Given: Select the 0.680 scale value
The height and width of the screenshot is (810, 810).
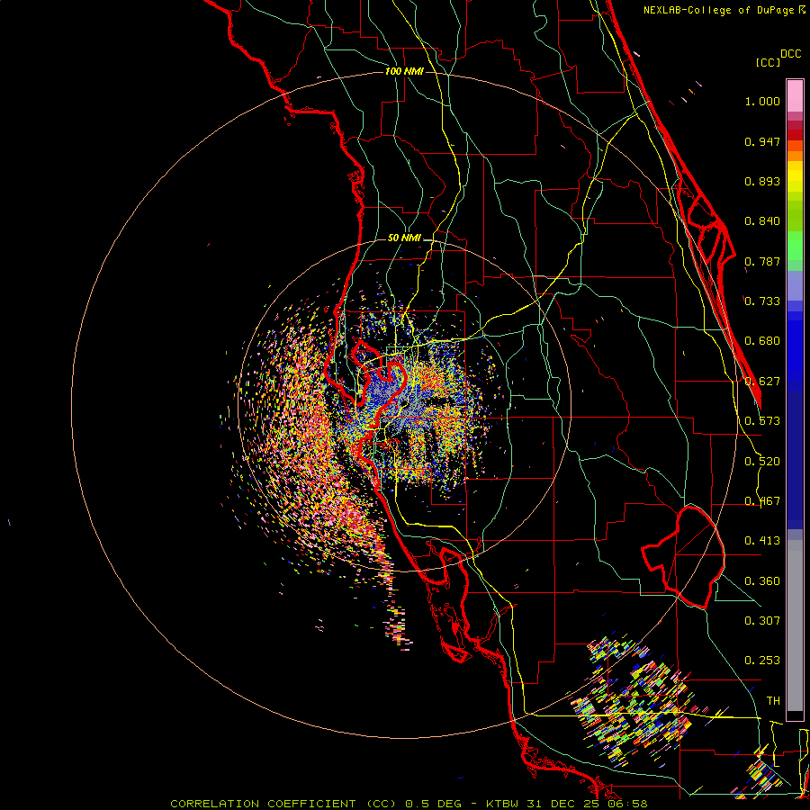Looking at the screenshot, I should [x=762, y=341].
